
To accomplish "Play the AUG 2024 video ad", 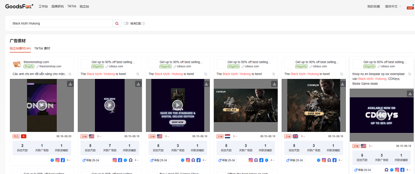I will (x=110, y=105).
